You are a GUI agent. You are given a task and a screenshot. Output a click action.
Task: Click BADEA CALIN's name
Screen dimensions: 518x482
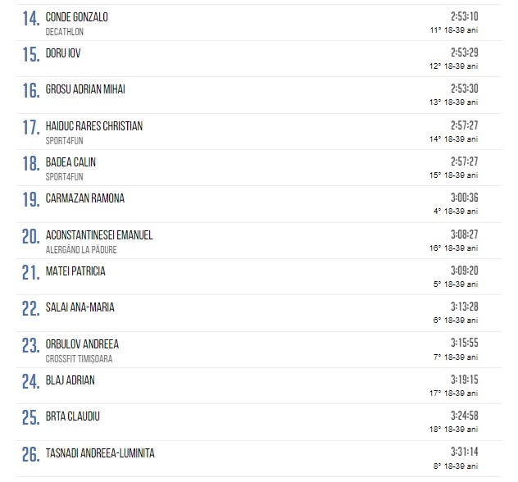[x=70, y=162]
